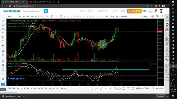
Task: Select the 15m timeframe
Action: pos(28,16)
